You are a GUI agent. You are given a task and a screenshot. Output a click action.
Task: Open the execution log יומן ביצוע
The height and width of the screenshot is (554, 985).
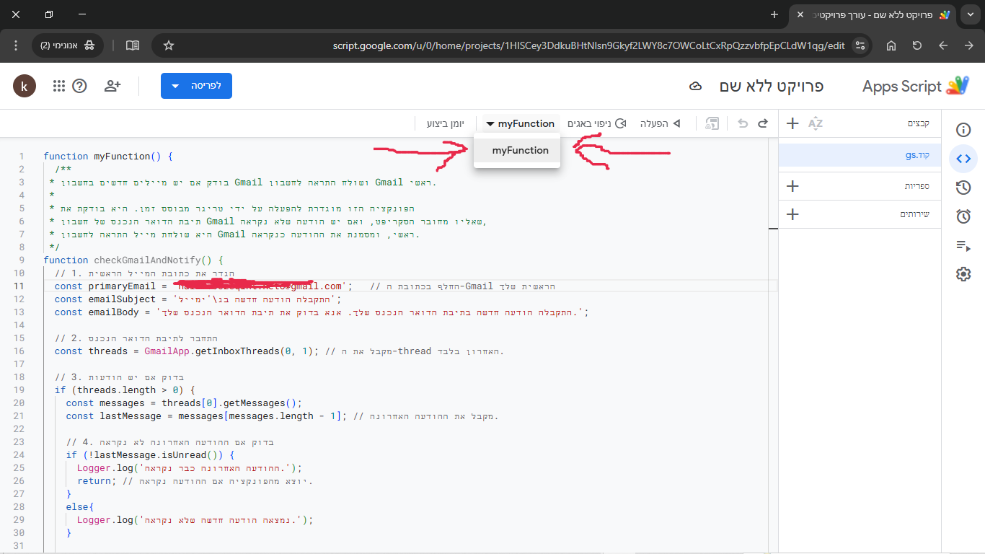point(446,123)
